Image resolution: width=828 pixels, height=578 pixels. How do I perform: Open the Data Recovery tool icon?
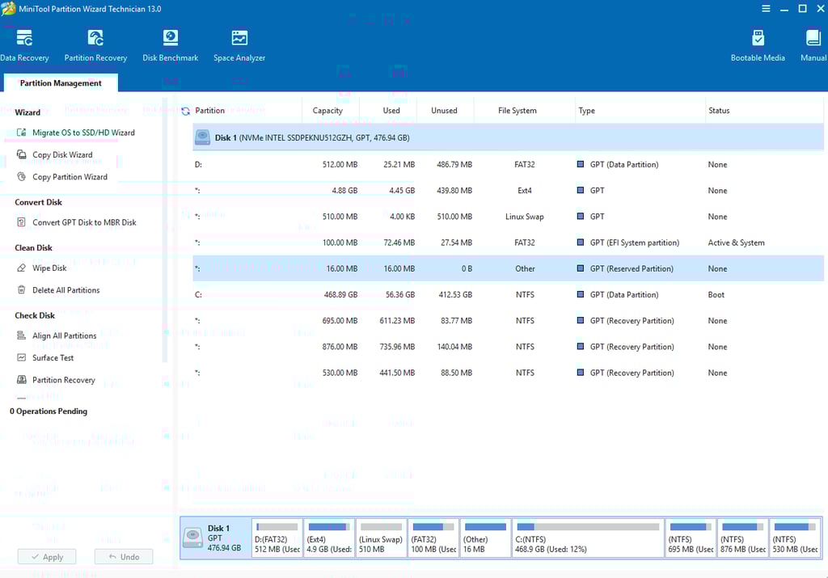[24, 38]
